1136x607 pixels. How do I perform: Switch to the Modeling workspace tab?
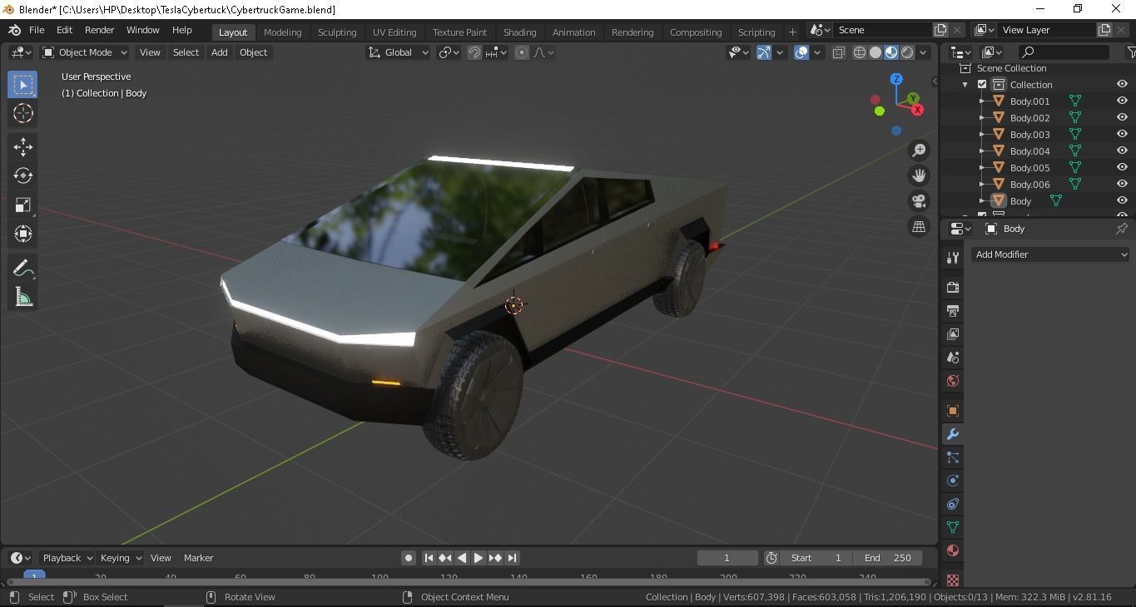tap(282, 32)
